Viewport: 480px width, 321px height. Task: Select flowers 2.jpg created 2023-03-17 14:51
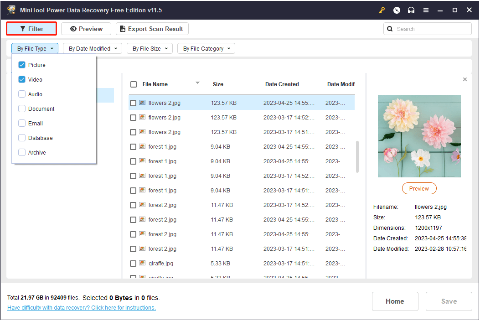(242, 132)
